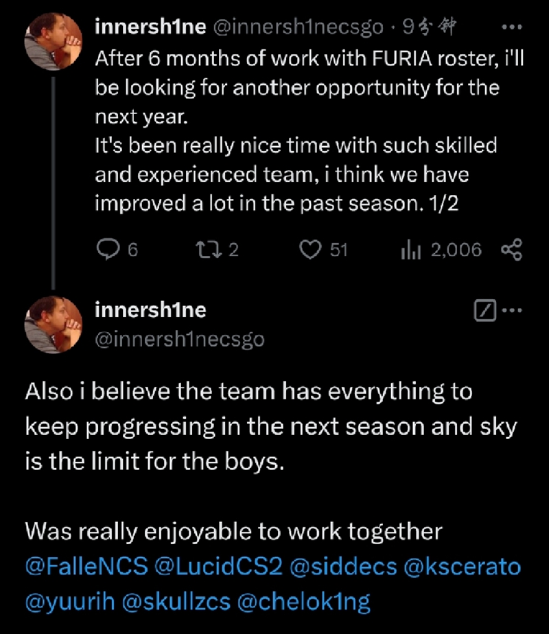This screenshot has height=634, width=549.
Task: Open analytics via the 2,006 views bars icon
Action: click(410, 249)
